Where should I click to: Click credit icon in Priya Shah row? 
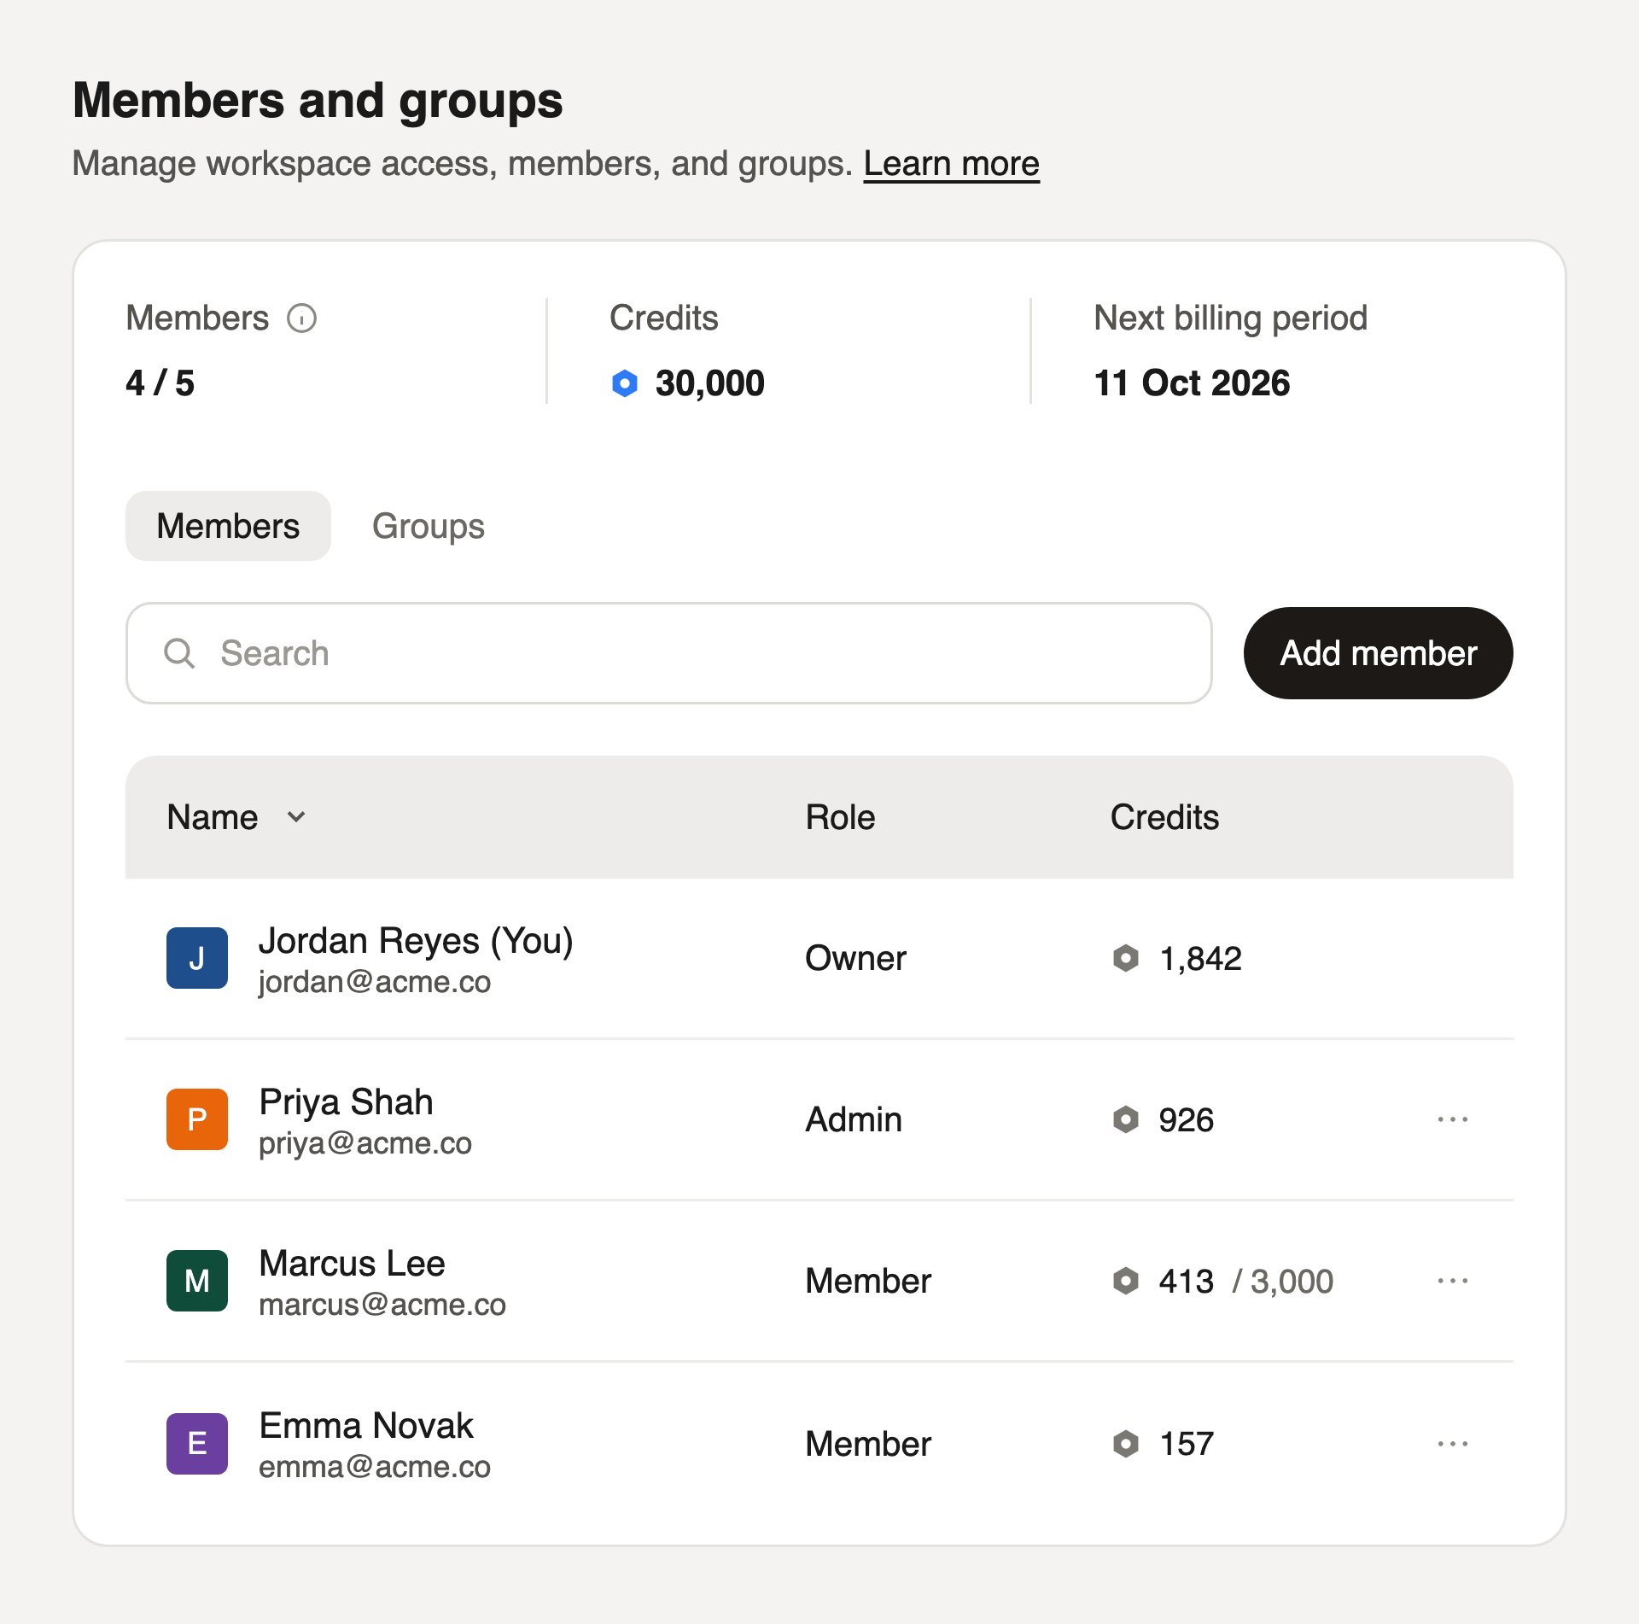(x=1126, y=1119)
